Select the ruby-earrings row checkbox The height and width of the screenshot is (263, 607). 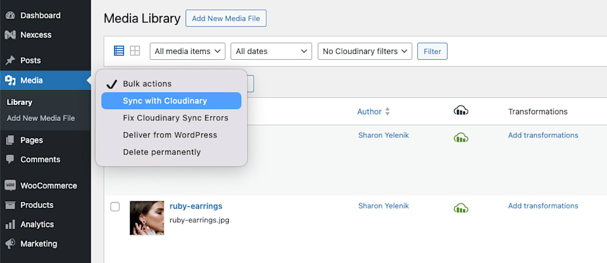[x=115, y=207]
